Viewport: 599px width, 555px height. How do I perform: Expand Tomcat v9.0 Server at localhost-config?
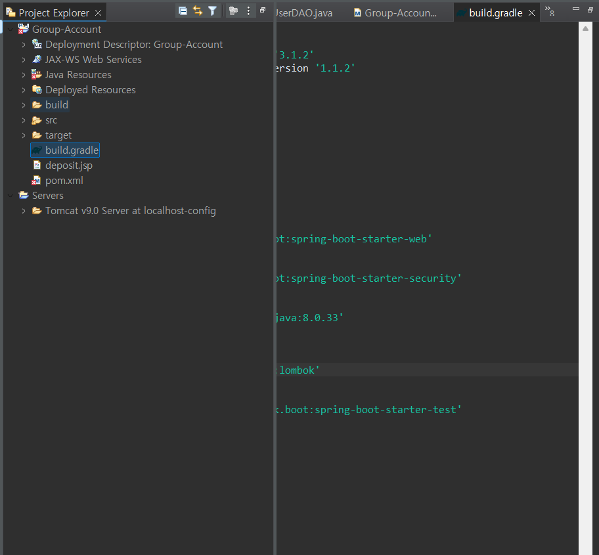[24, 211]
